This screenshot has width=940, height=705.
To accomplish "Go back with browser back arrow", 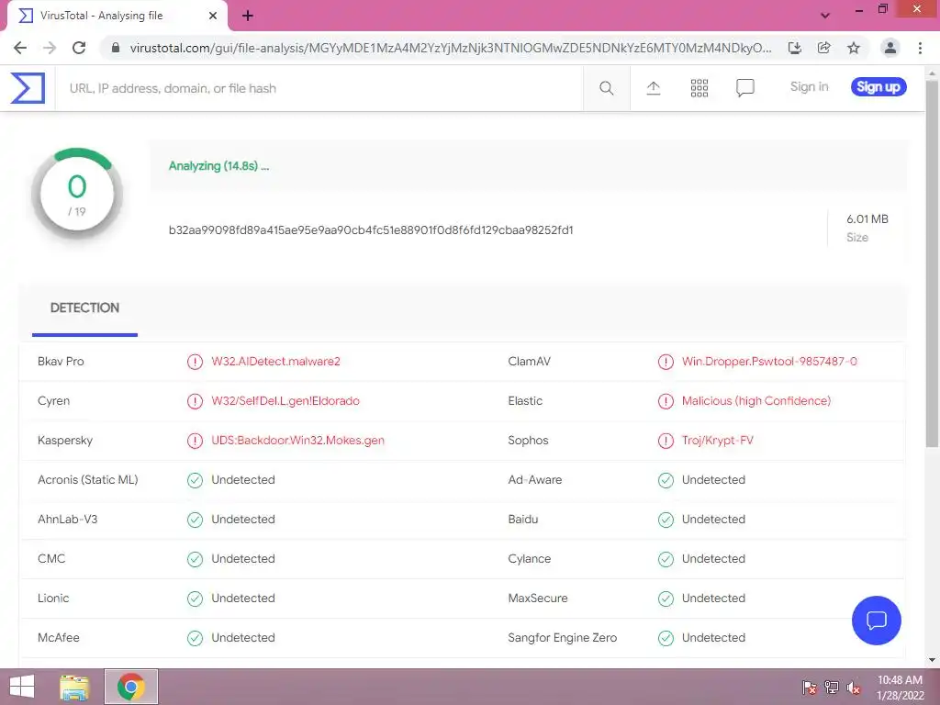I will (x=20, y=48).
